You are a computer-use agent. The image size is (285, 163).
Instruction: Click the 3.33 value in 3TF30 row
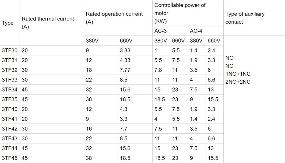[125, 50]
